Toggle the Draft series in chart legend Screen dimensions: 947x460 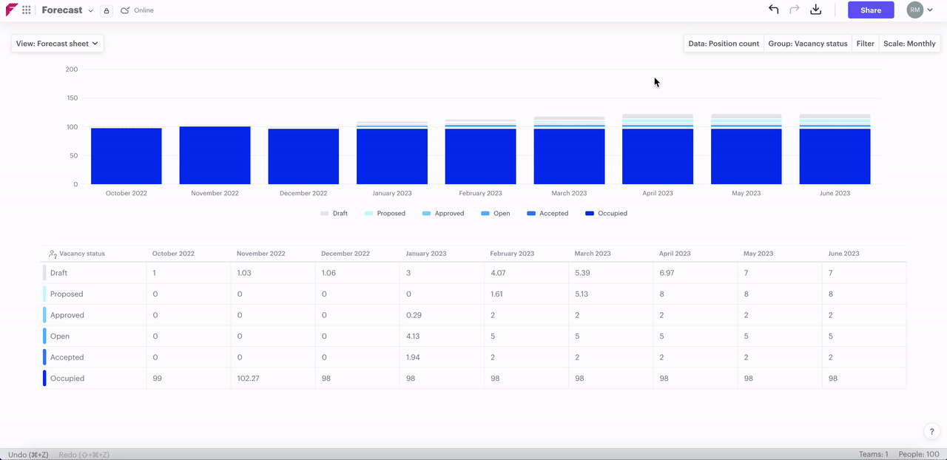coord(334,213)
